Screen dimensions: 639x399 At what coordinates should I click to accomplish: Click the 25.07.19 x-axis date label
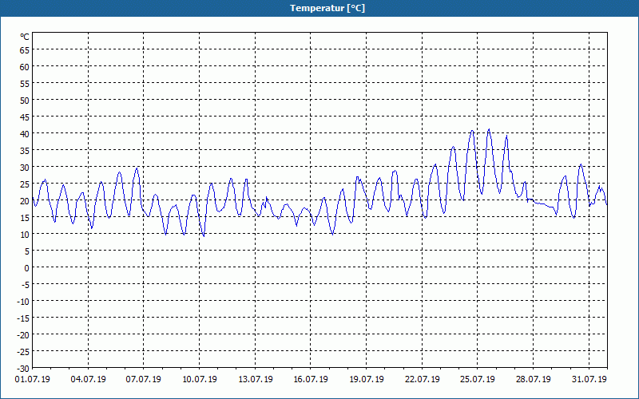coord(478,379)
